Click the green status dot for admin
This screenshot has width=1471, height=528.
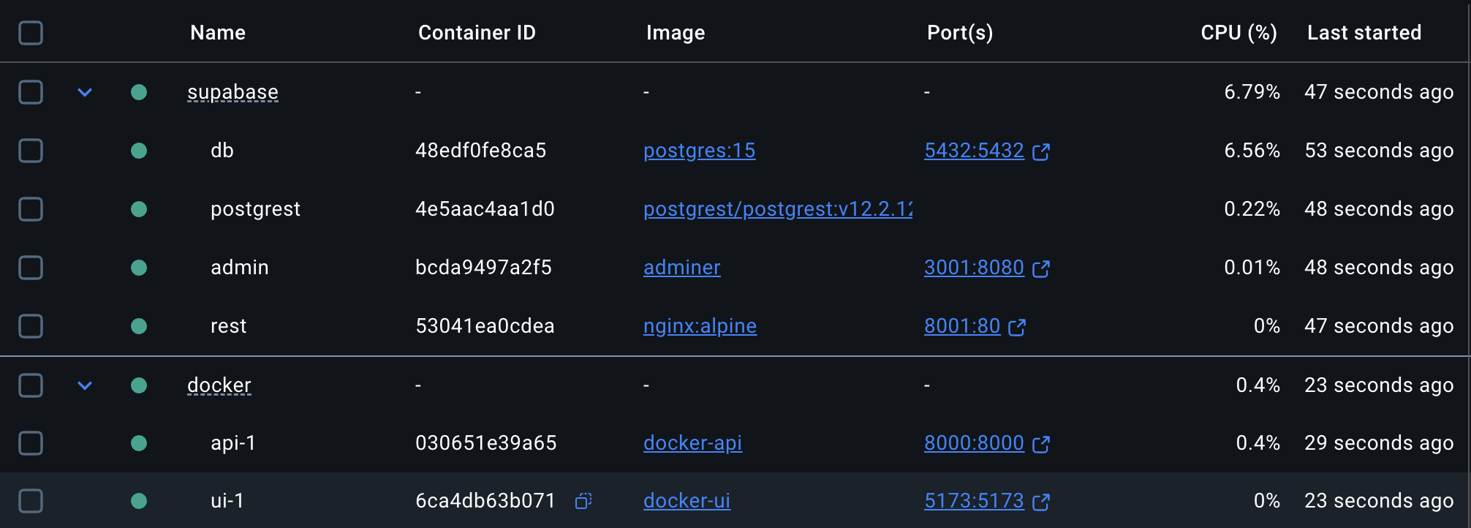pos(139,268)
